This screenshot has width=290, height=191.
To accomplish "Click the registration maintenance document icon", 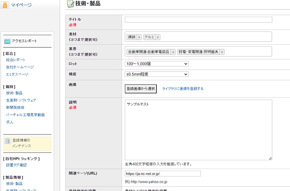I will (x=8, y=141).
